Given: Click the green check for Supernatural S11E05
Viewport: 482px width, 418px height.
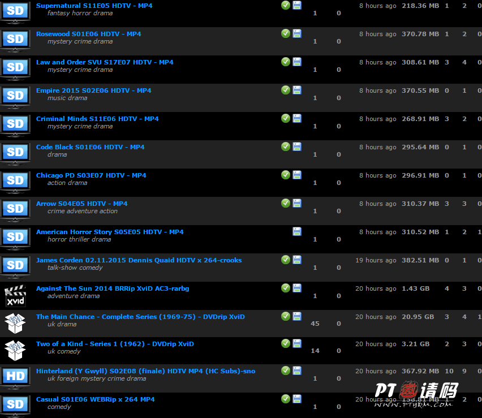Looking at the screenshot, I should tap(286, 5).
